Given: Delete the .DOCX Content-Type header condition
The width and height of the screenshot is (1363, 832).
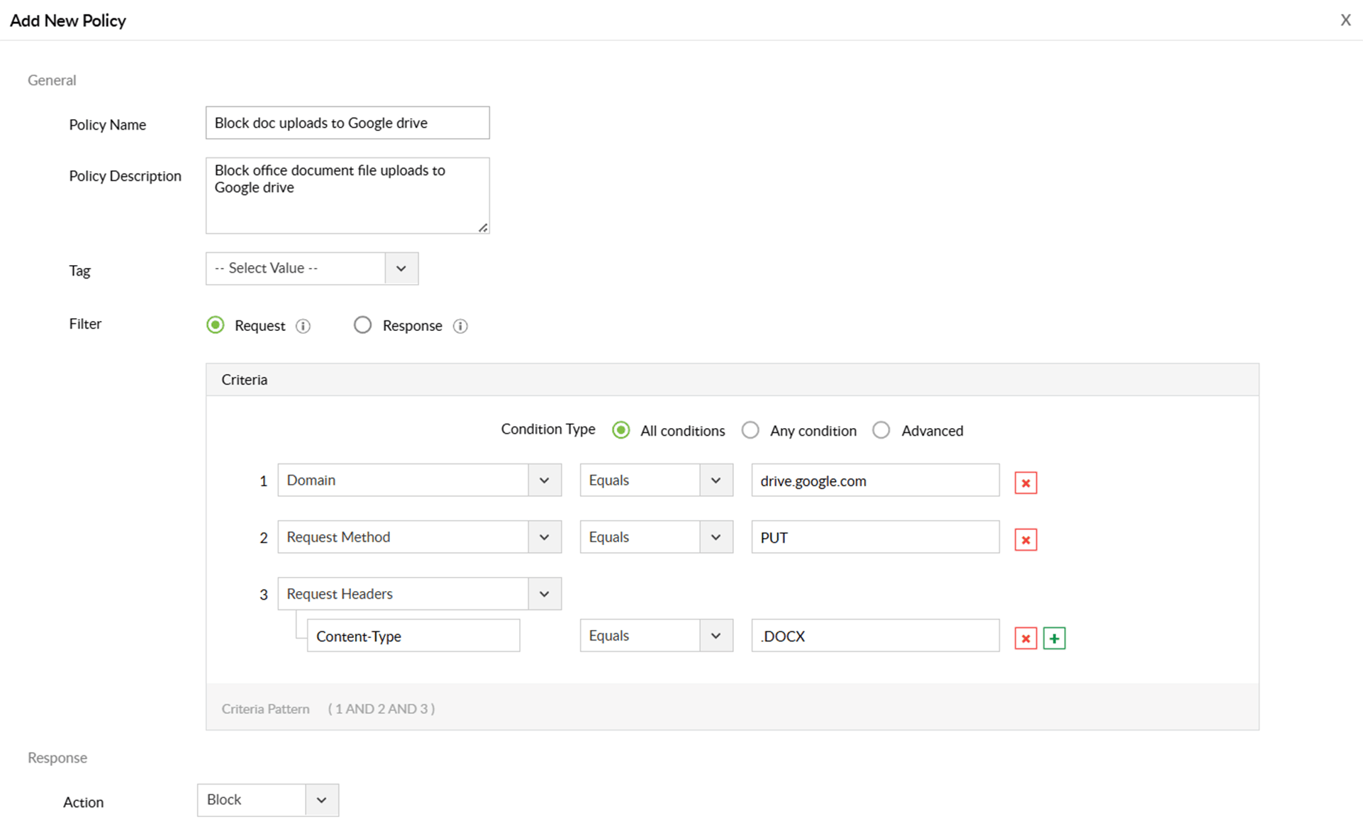Looking at the screenshot, I should tap(1025, 639).
